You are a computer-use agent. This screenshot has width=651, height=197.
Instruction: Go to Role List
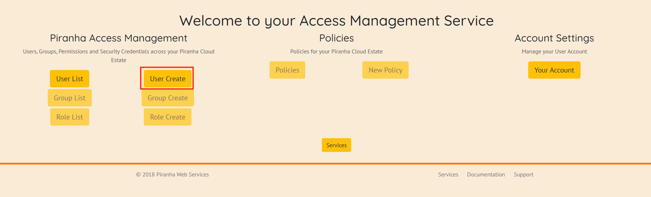[69, 117]
